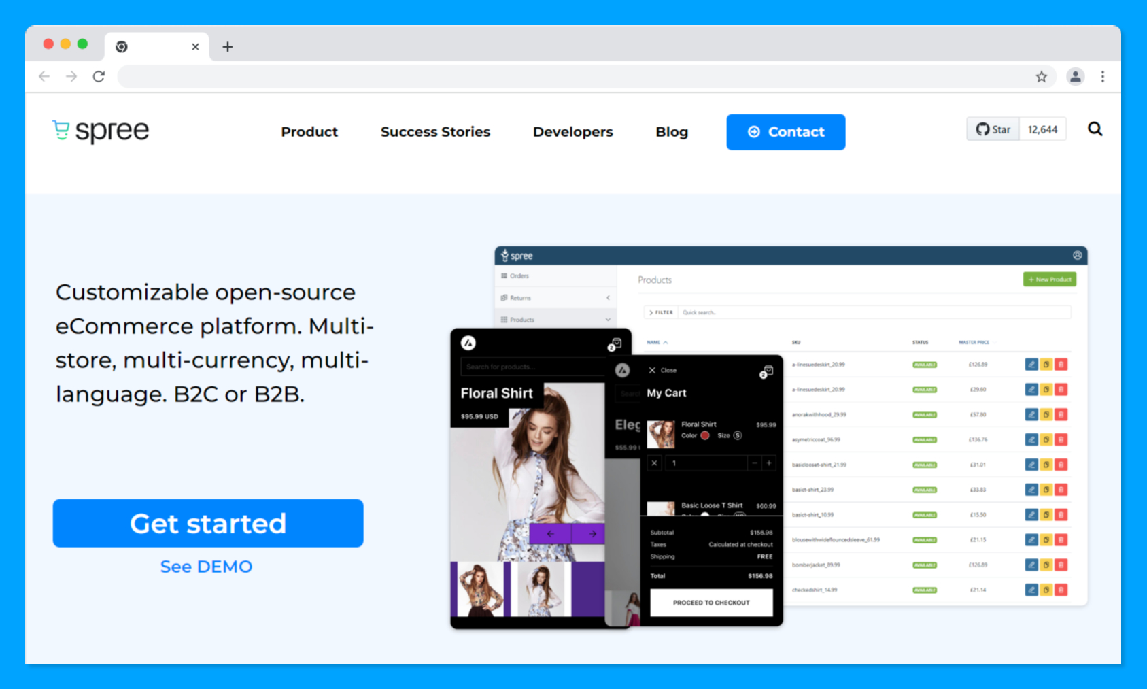Click the Get started button

tap(208, 523)
